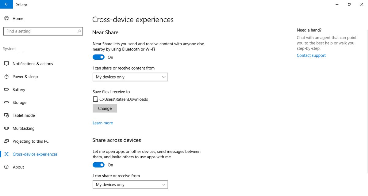Select Cross-device experiences in the sidebar
The width and height of the screenshot is (368, 196).
click(x=35, y=154)
